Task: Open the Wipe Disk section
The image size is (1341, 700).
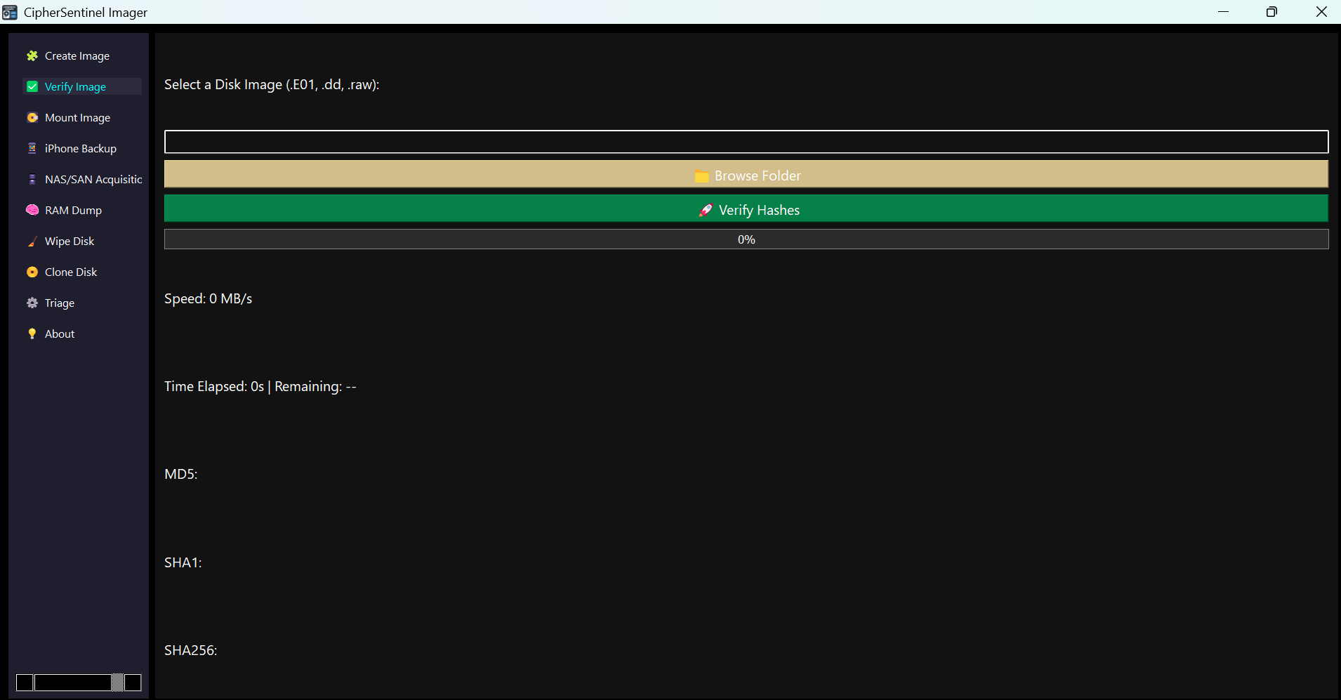Action: [x=82, y=241]
